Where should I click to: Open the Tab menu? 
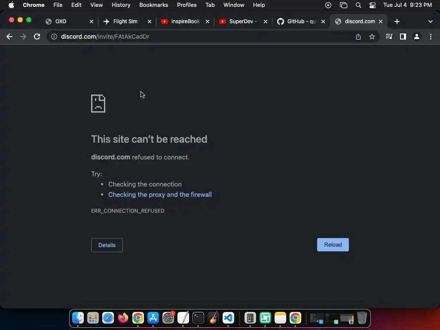coord(210,5)
